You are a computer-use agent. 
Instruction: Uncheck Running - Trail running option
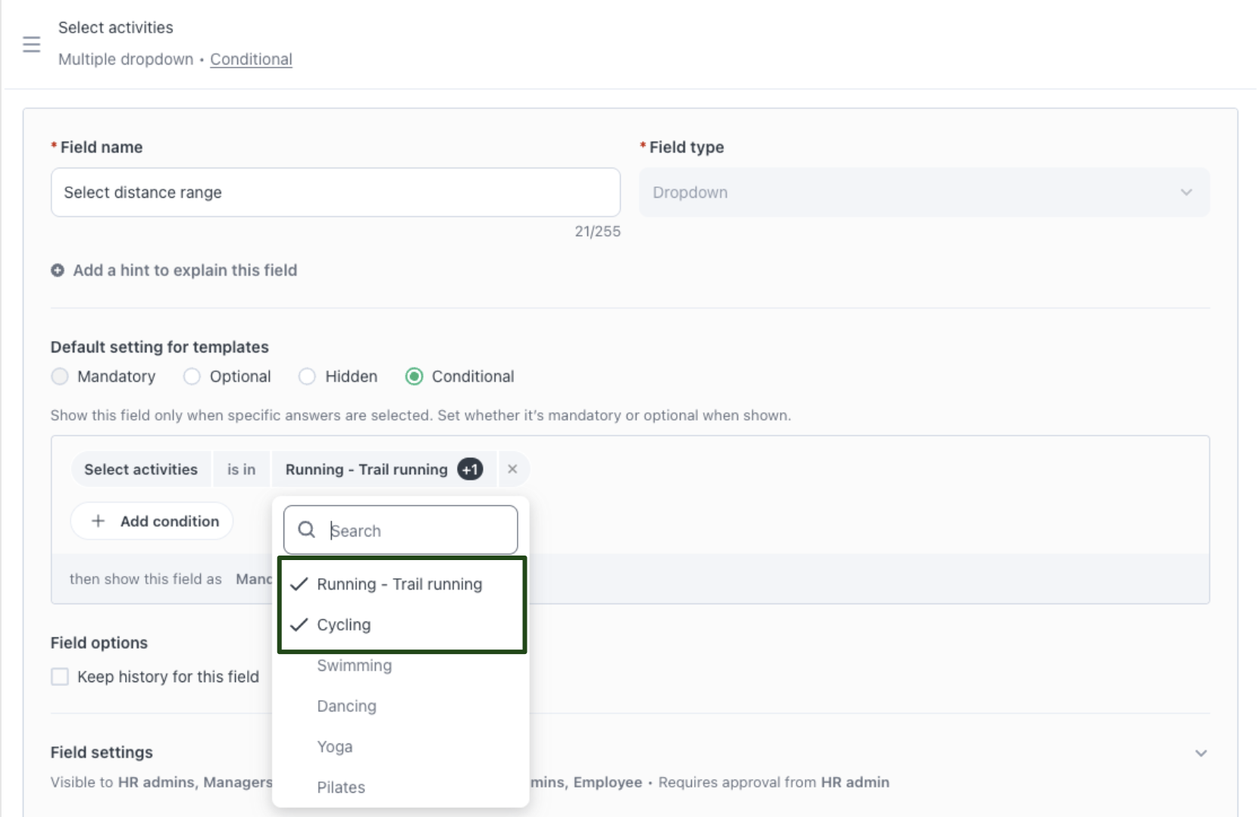click(x=399, y=584)
